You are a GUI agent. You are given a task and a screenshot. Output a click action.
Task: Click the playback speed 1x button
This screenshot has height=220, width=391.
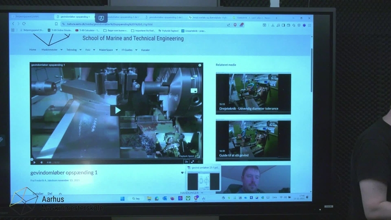pyautogui.click(x=187, y=162)
